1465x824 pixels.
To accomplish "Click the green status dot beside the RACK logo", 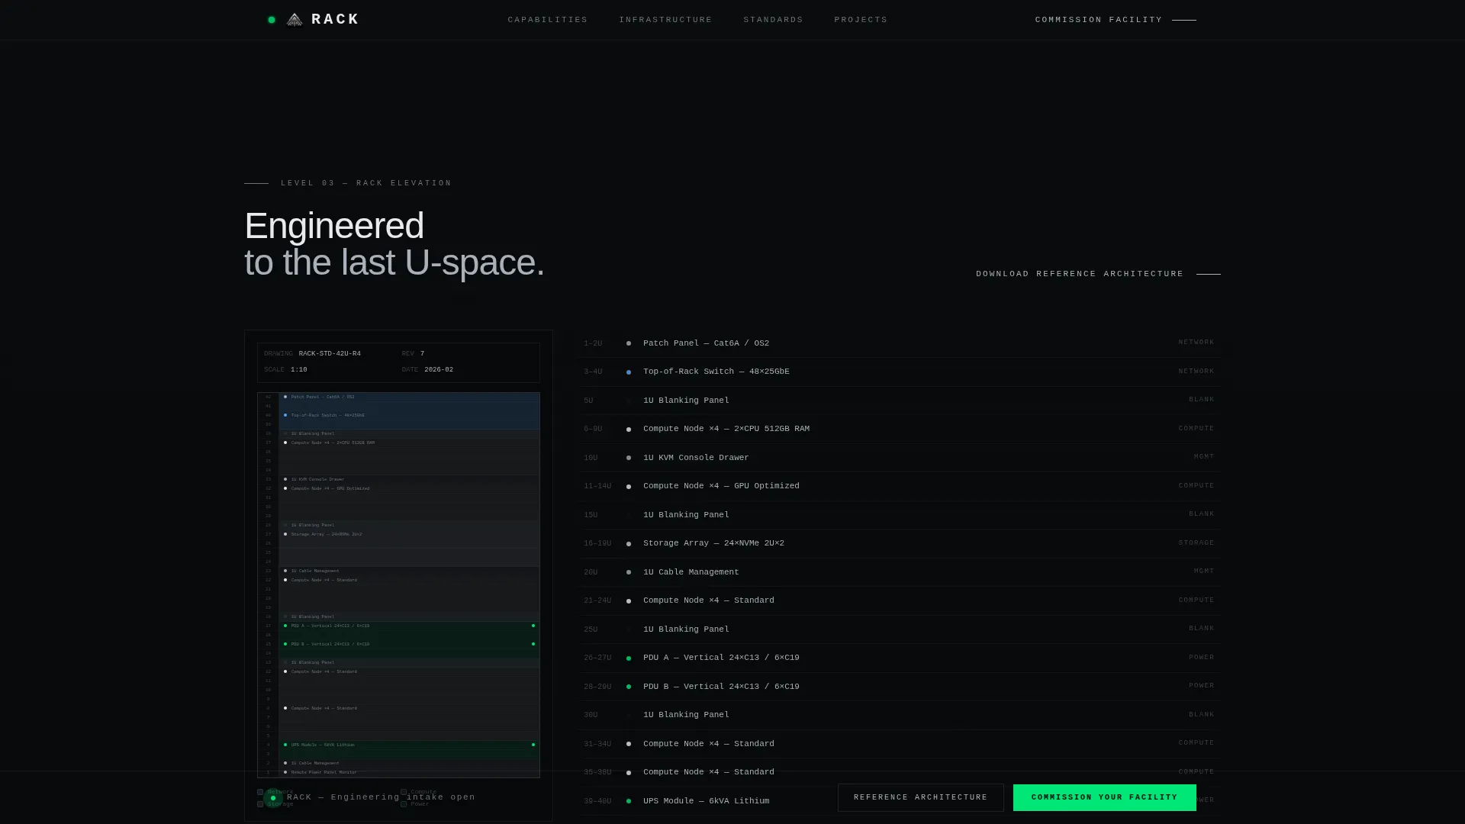I will click(x=272, y=20).
